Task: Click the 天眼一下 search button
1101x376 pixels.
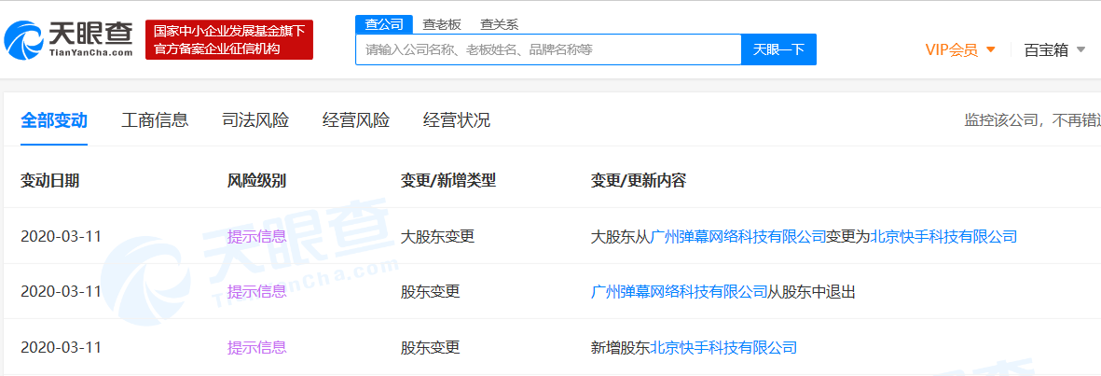Action: (778, 49)
